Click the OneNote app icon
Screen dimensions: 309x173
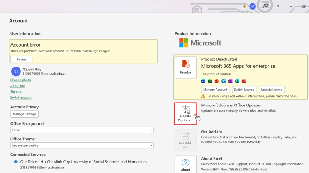coord(230,81)
